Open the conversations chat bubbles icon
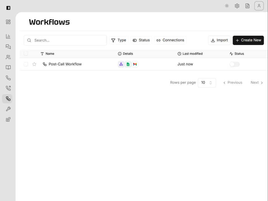The image size is (268, 201). 8,47
